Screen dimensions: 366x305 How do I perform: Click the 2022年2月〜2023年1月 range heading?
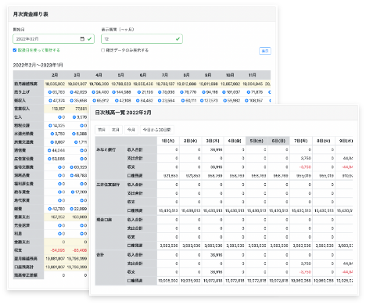pos(38,65)
